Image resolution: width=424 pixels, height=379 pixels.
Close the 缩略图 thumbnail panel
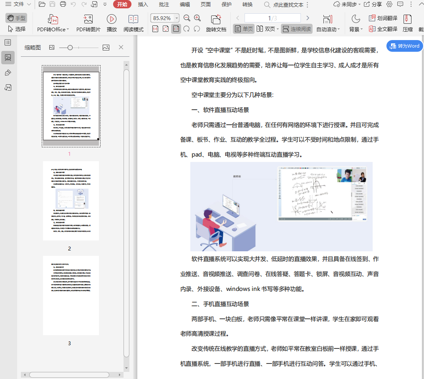point(121,47)
